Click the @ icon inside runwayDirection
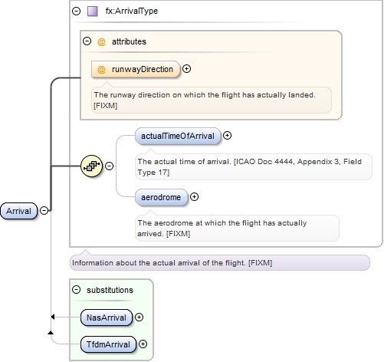The width and height of the screenshot is (384, 362). 101,69
